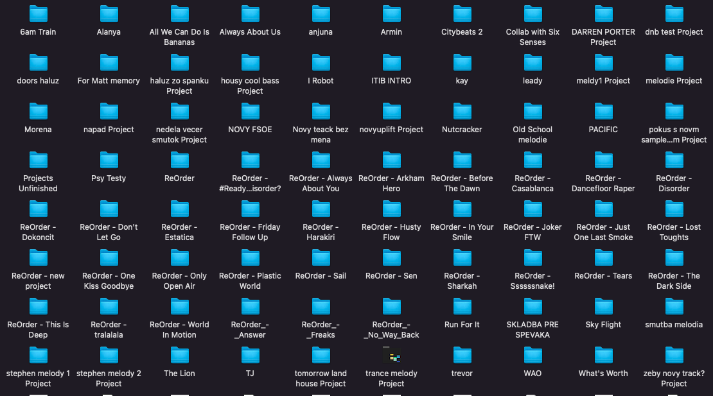Select the 'SKLADBA PRE SPEVAKA' folder name

pyautogui.click(x=533, y=330)
